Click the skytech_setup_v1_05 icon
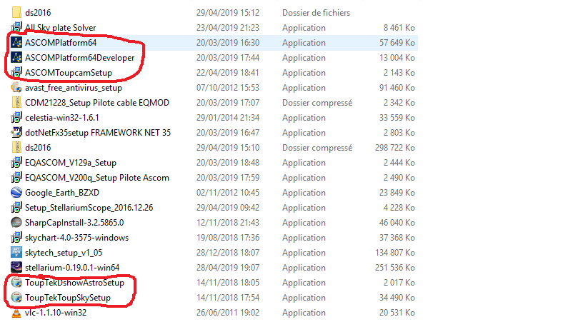Screen dimensions: 588x332 [x=17, y=252]
